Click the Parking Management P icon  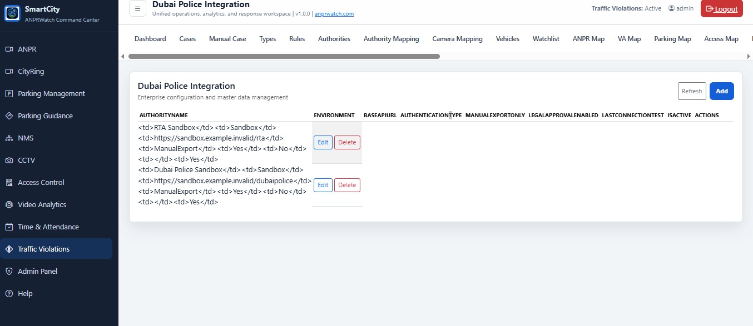pyautogui.click(x=9, y=94)
